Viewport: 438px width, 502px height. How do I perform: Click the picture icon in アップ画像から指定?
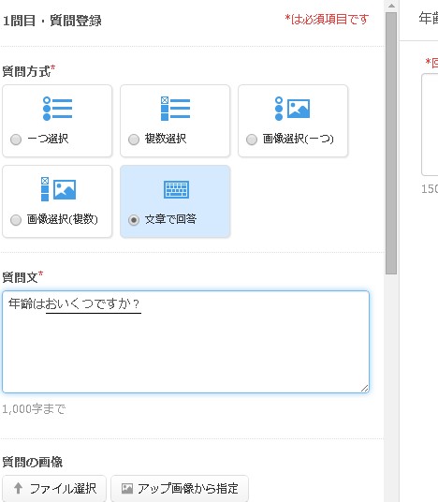(x=127, y=489)
